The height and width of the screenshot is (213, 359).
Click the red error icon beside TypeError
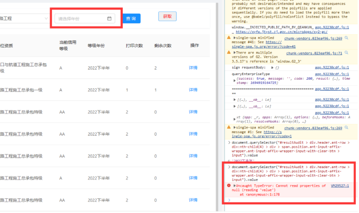tap(229, 186)
